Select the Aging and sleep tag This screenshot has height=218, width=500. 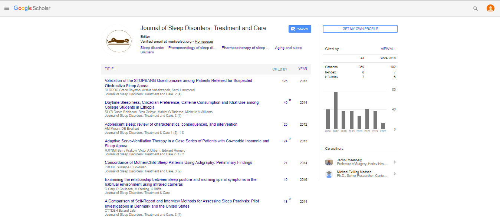(288, 48)
